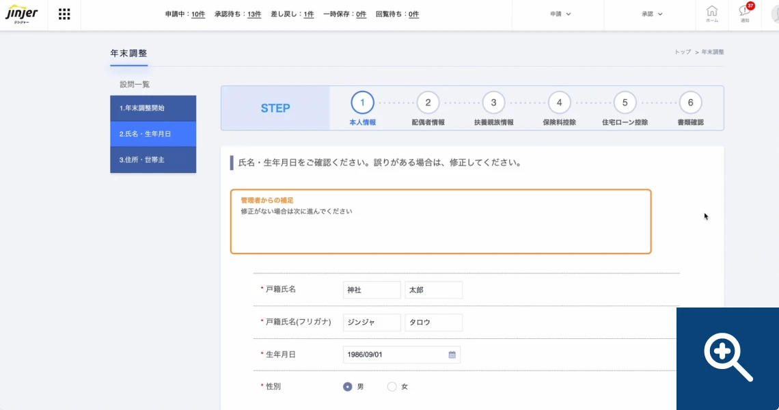This screenshot has width=779, height=410.
Task: Open notifications speech bubble icon
Action: [745, 14]
